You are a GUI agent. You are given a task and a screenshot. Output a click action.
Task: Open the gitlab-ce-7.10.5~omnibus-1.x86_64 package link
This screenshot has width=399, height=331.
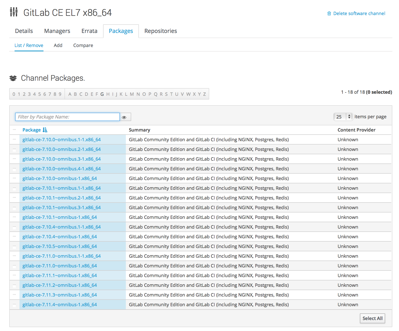coord(60,246)
